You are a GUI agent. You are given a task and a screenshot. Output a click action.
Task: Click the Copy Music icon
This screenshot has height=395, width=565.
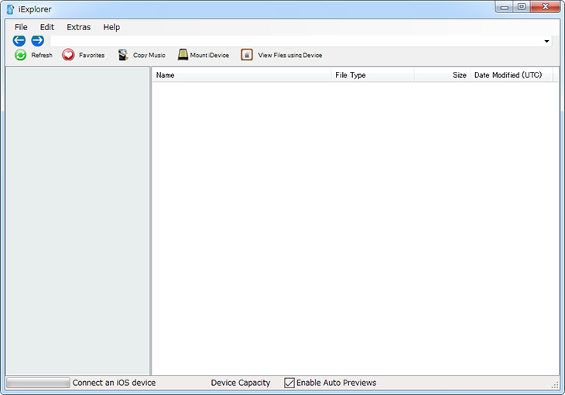(123, 55)
